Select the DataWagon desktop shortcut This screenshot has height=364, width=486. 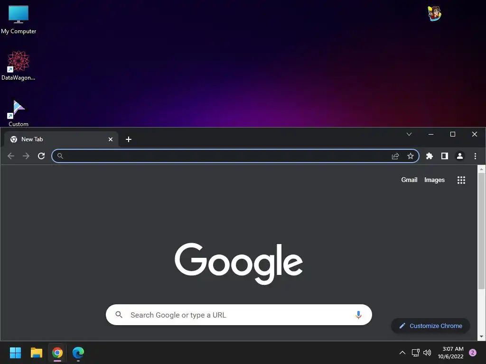[x=19, y=65]
